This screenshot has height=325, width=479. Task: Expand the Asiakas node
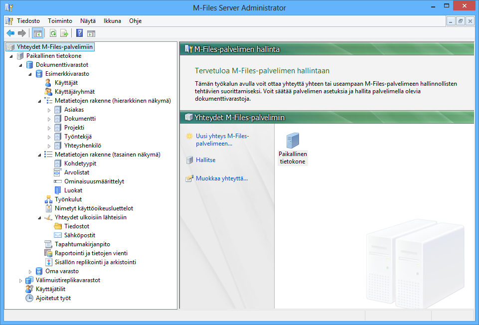pos(49,110)
